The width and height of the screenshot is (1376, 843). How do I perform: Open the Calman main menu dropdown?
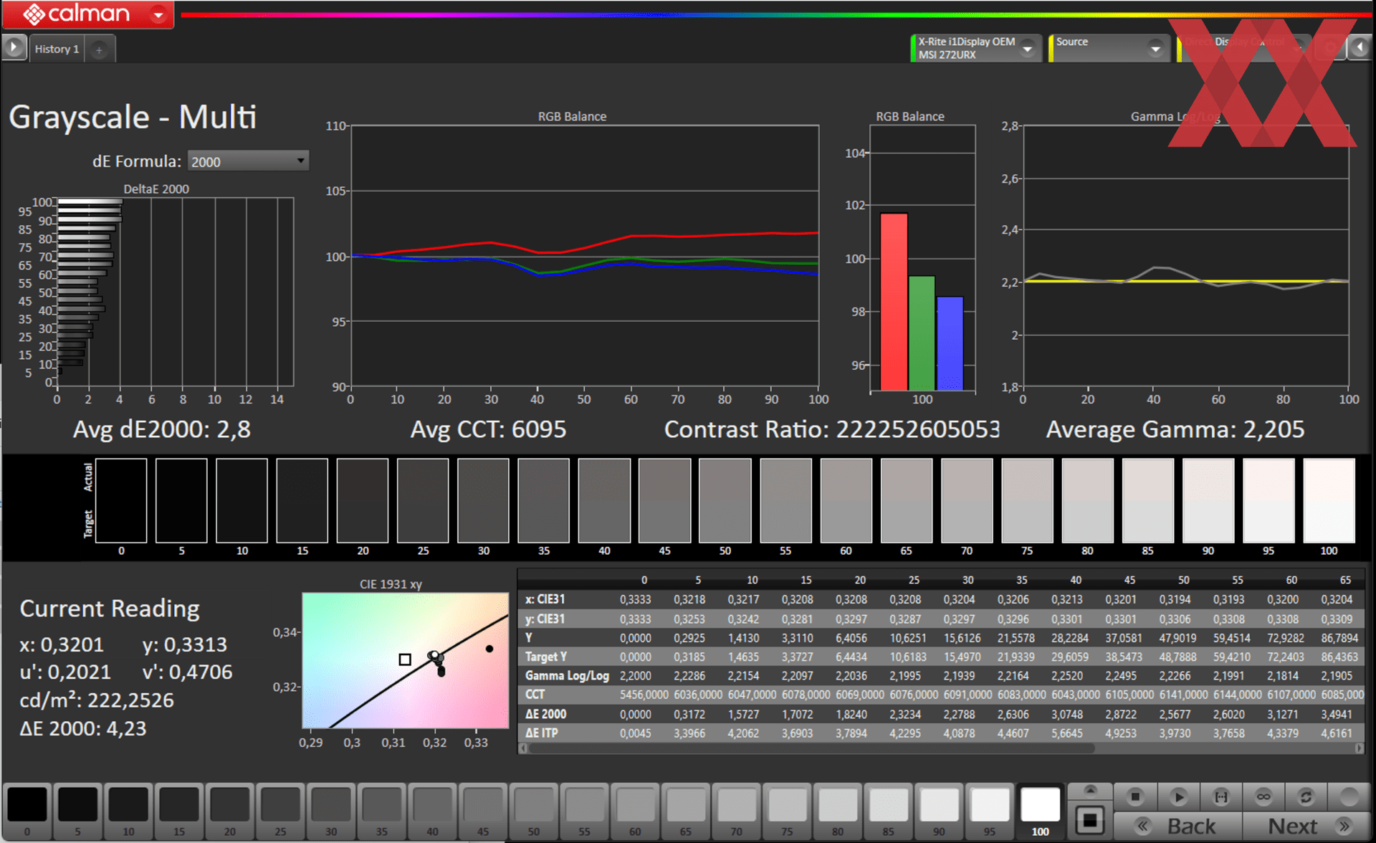click(159, 14)
